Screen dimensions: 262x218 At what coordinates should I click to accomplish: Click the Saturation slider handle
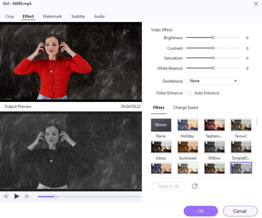213,58
